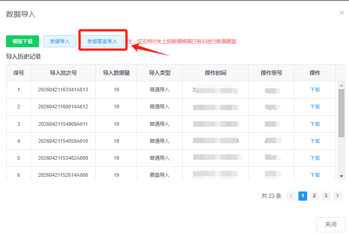Image resolution: width=349 pixels, height=236 pixels.
Task: Click the 序号 column header
Action: [18, 73]
